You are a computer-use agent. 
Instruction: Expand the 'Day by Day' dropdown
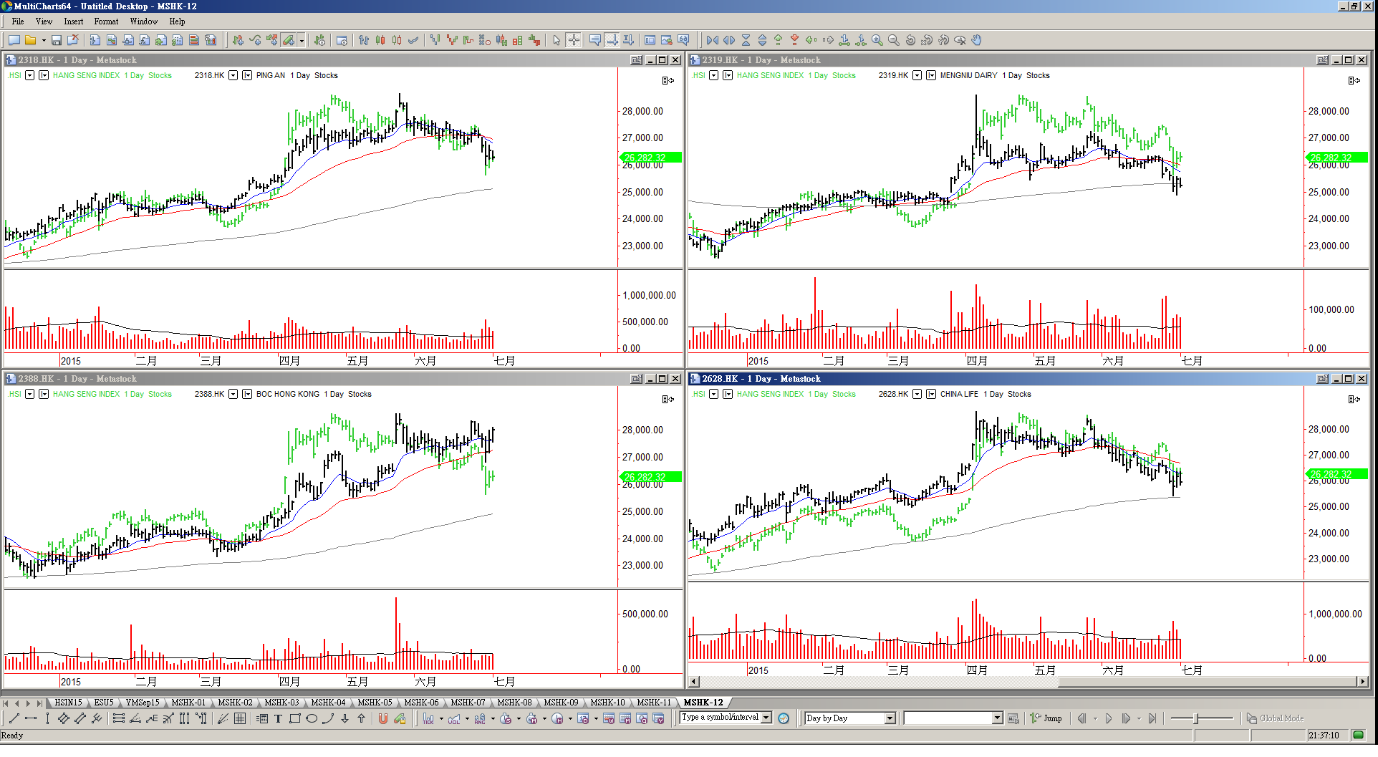click(890, 718)
